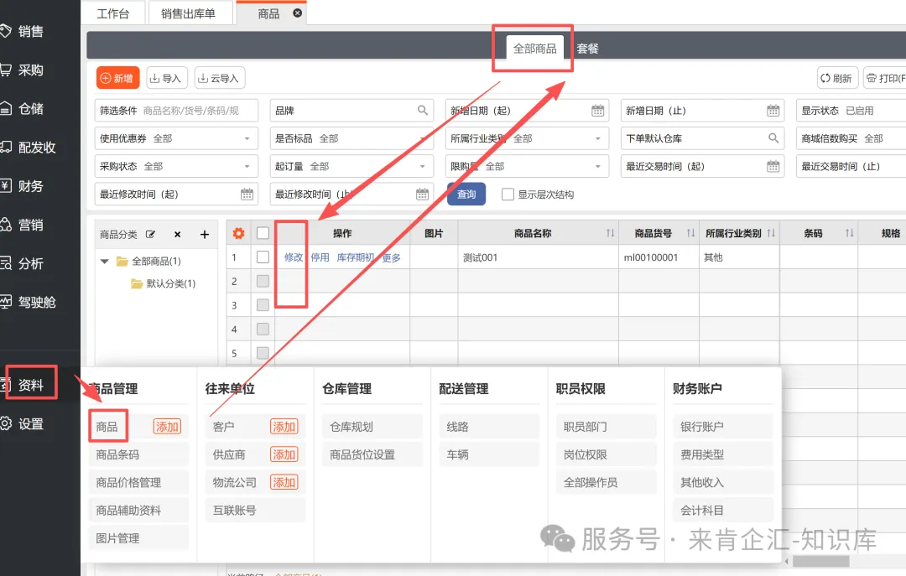Image resolution: width=906 pixels, height=576 pixels.
Task: Open calendar for 新增日期（起）
Action: pos(597,111)
